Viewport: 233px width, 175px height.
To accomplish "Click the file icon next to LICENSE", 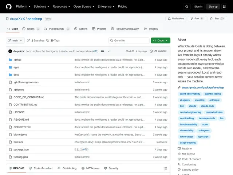I will click(x=10, y=112).
